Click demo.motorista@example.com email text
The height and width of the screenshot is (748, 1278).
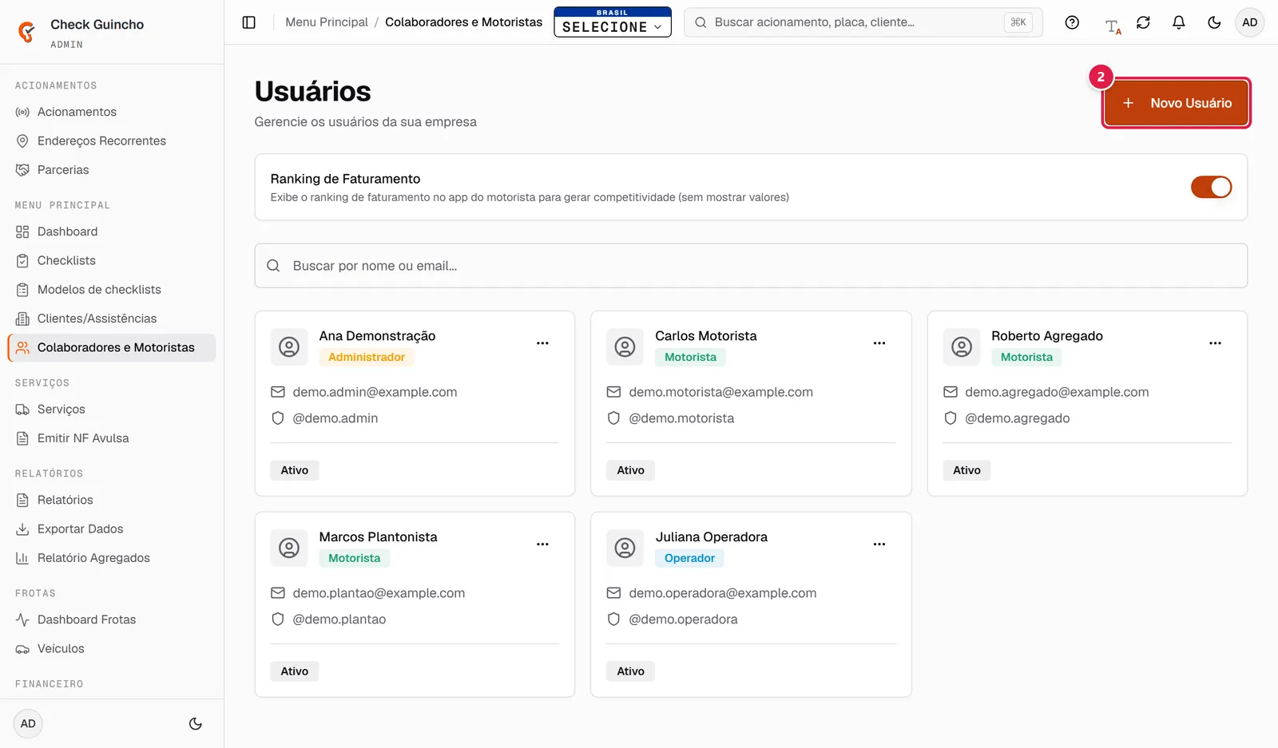point(720,392)
